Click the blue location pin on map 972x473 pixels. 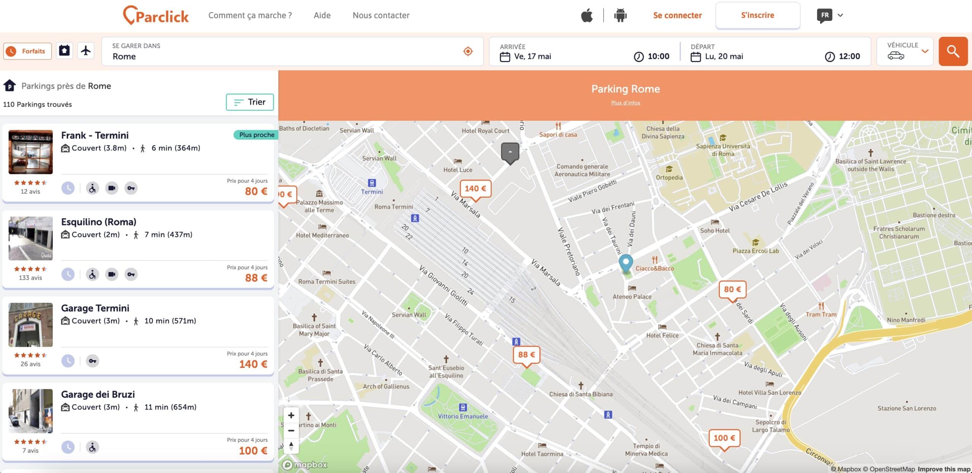(x=626, y=263)
